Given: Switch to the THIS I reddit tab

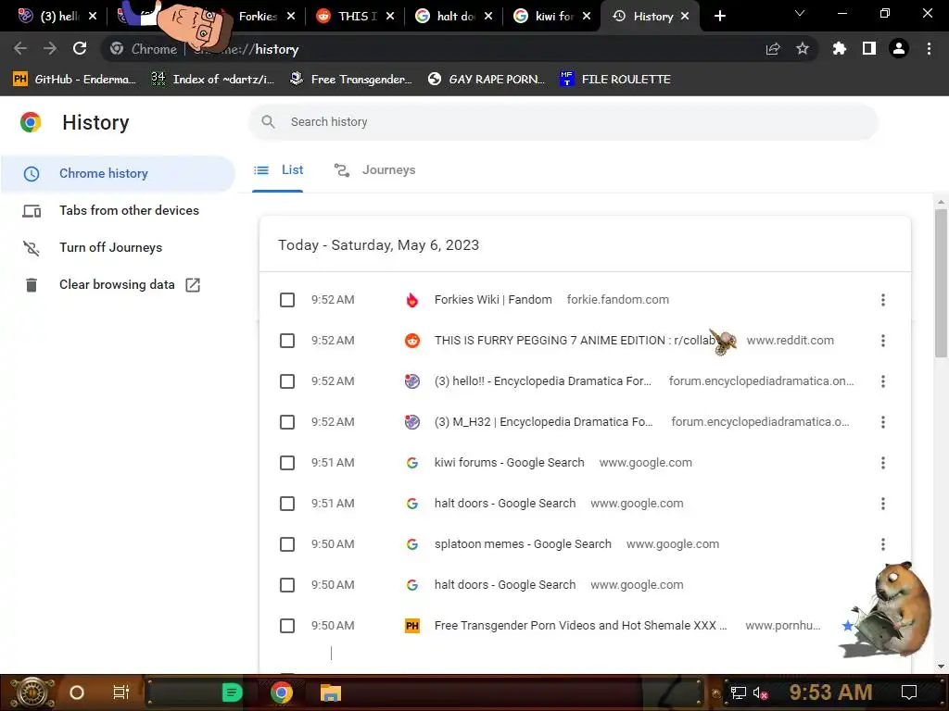Looking at the screenshot, I should [x=356, y=17].
